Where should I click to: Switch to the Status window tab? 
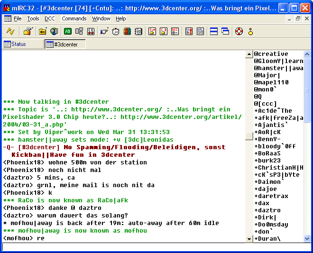(x=23, y=44)
